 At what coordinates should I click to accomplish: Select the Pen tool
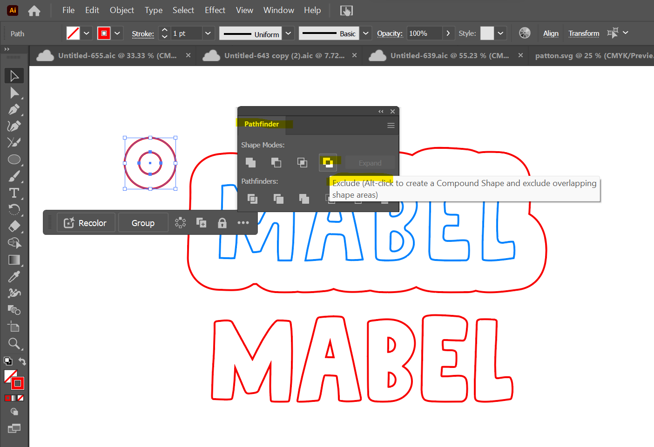pyautogui.click(x=13, y=110)
